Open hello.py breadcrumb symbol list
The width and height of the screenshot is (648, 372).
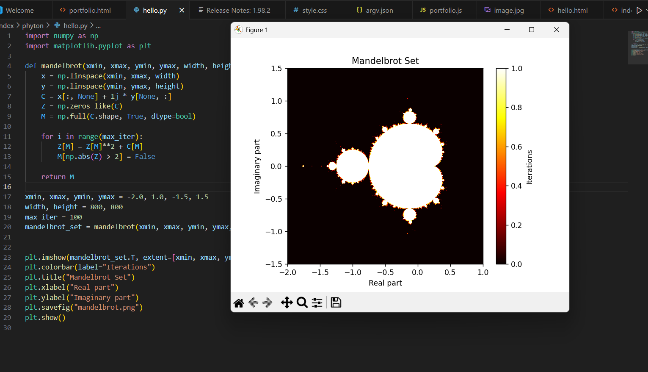click(x=98, y=26)
